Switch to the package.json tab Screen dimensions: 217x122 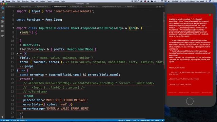pyautogui.click(x=25, y=7)
